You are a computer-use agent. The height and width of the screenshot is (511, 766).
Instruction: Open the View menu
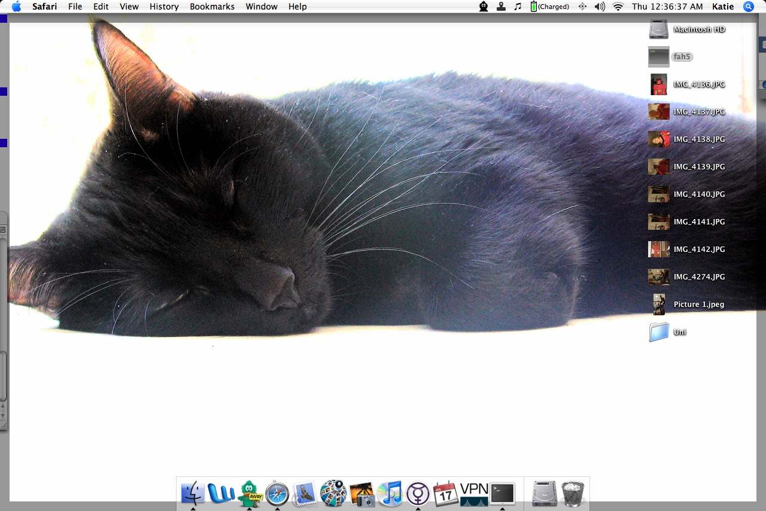(x=129, y=7)
